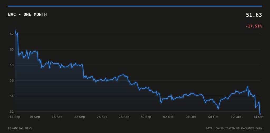
Task: Click the 12 Oct date label
Action: 236,117
